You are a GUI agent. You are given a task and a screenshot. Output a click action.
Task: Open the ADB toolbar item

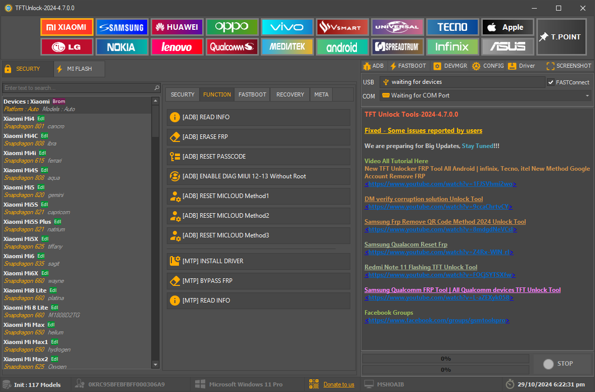[374, 66]
